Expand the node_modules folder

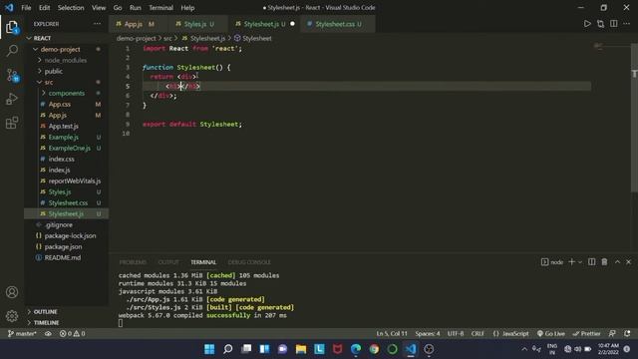(67, 60)
